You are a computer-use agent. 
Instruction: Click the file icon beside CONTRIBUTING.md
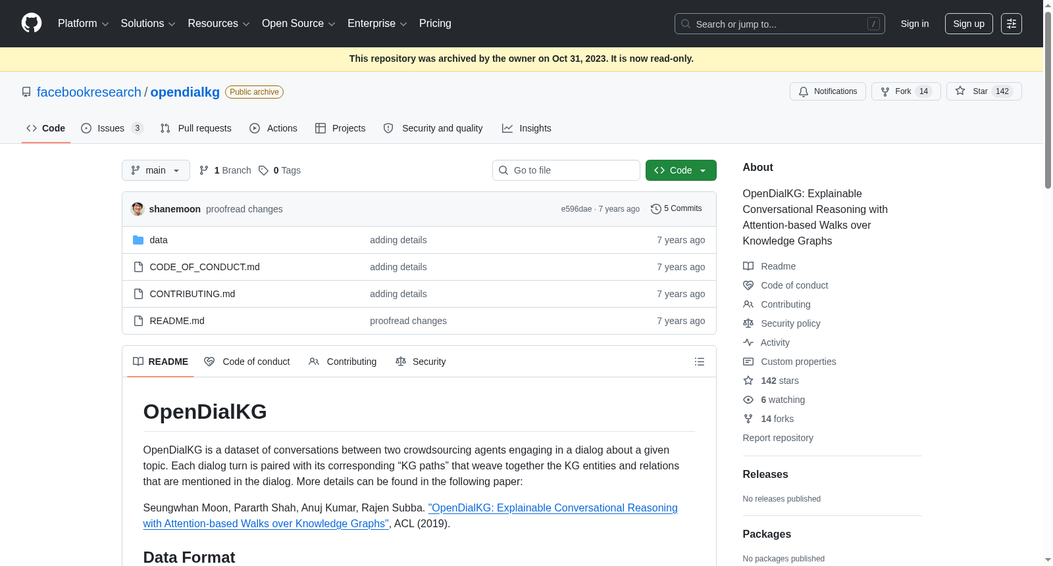coord(138,294)
